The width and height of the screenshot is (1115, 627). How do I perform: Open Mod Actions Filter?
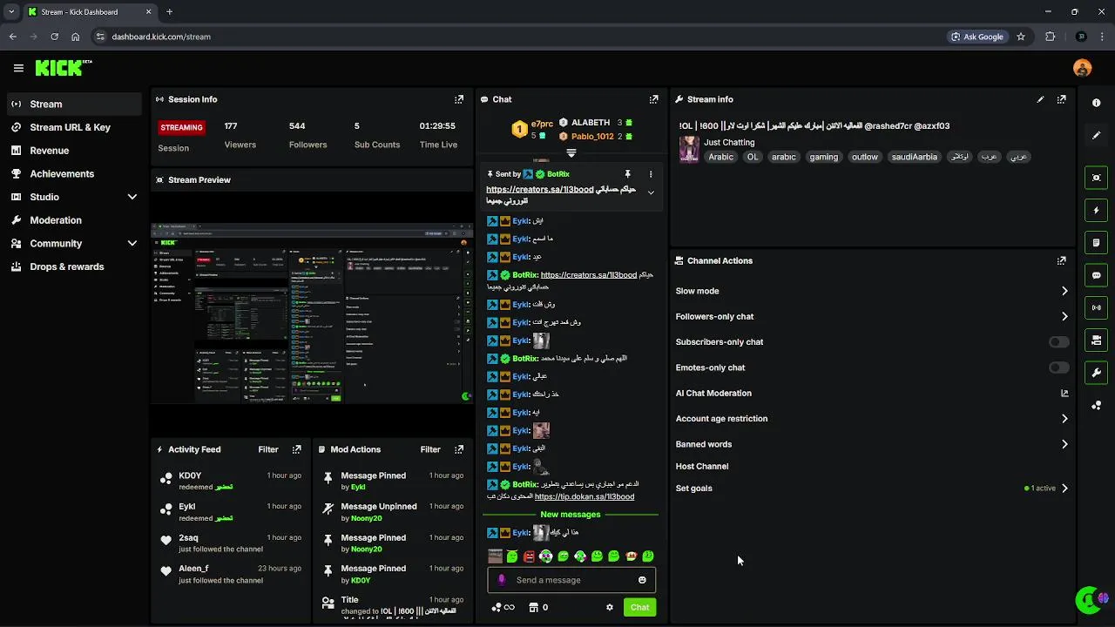coord(430,449)
